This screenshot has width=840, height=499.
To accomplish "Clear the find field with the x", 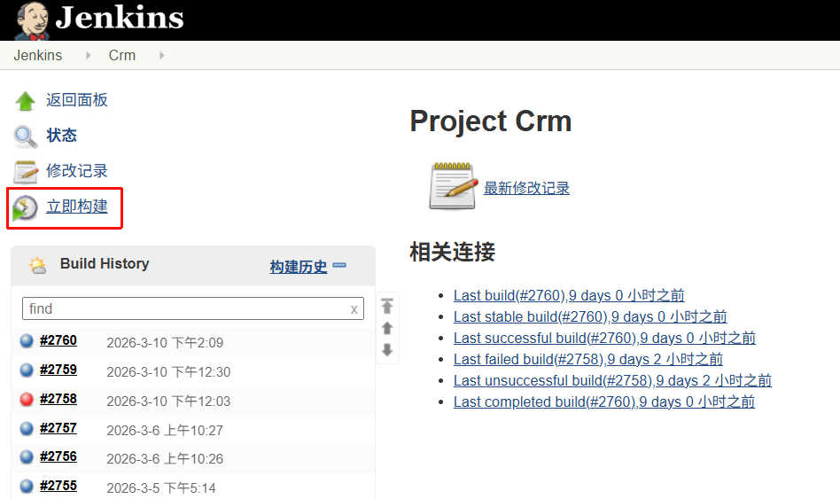I will [x=354, y=309].
